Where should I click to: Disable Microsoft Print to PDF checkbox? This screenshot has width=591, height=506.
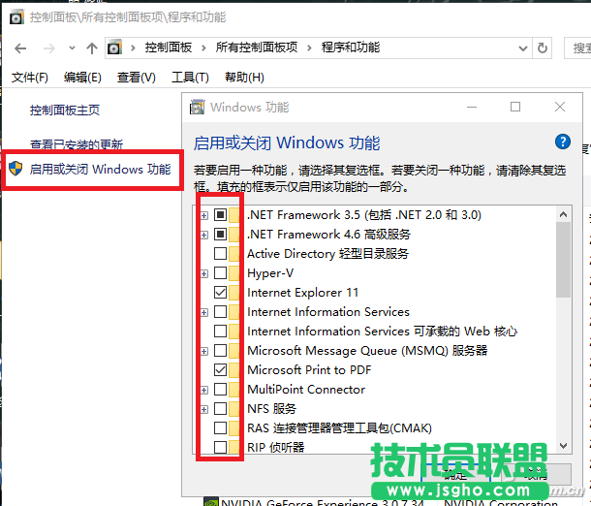point(221,369)
